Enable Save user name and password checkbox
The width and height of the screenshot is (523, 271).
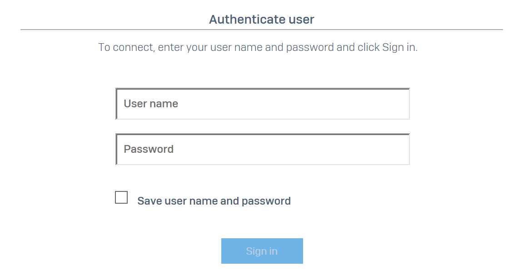(x=121, y=197)
